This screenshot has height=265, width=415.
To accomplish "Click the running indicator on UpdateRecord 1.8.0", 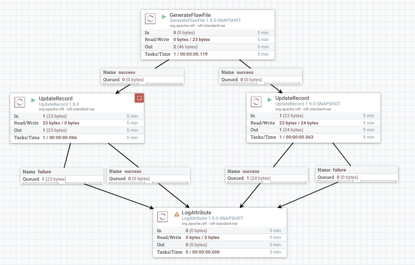I will click(x=33, y=100).
